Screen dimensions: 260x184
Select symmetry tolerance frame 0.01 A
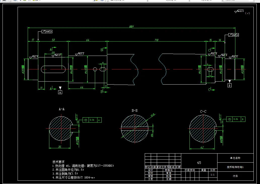92,120
